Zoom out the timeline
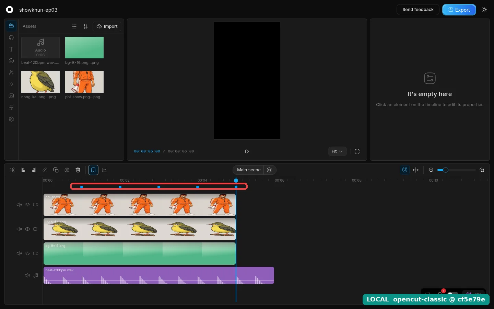 [x=431, y=170]
